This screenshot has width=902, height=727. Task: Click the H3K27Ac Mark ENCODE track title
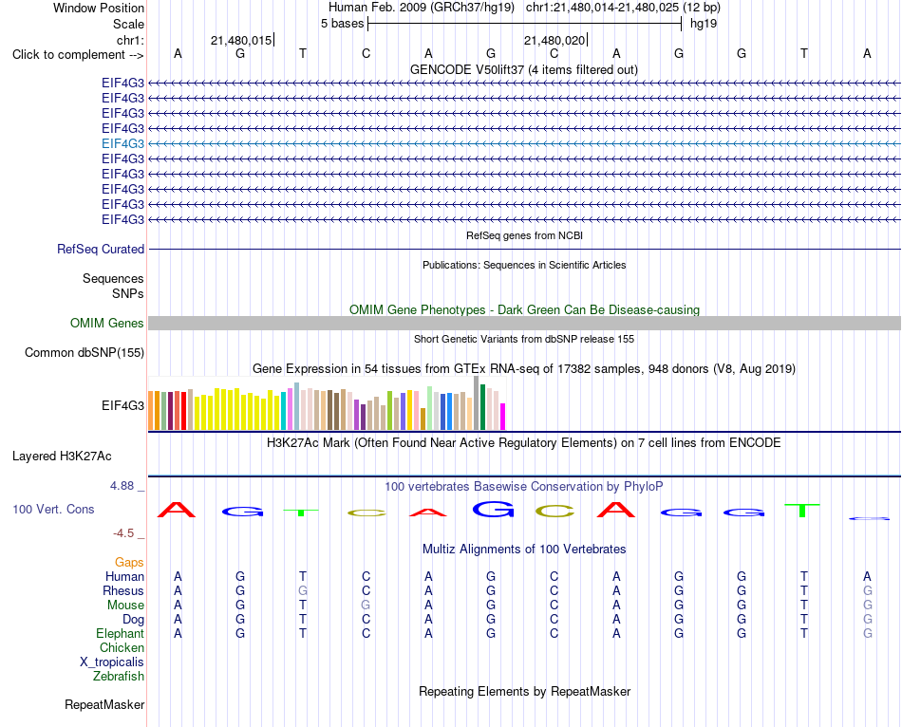click(x=524, y=443)
